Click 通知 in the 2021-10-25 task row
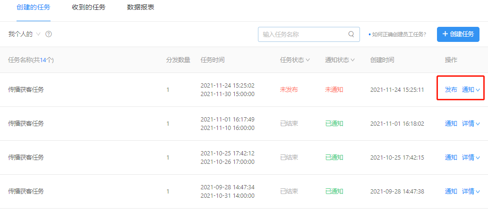The image size is (488, 210). click(451, 157)
